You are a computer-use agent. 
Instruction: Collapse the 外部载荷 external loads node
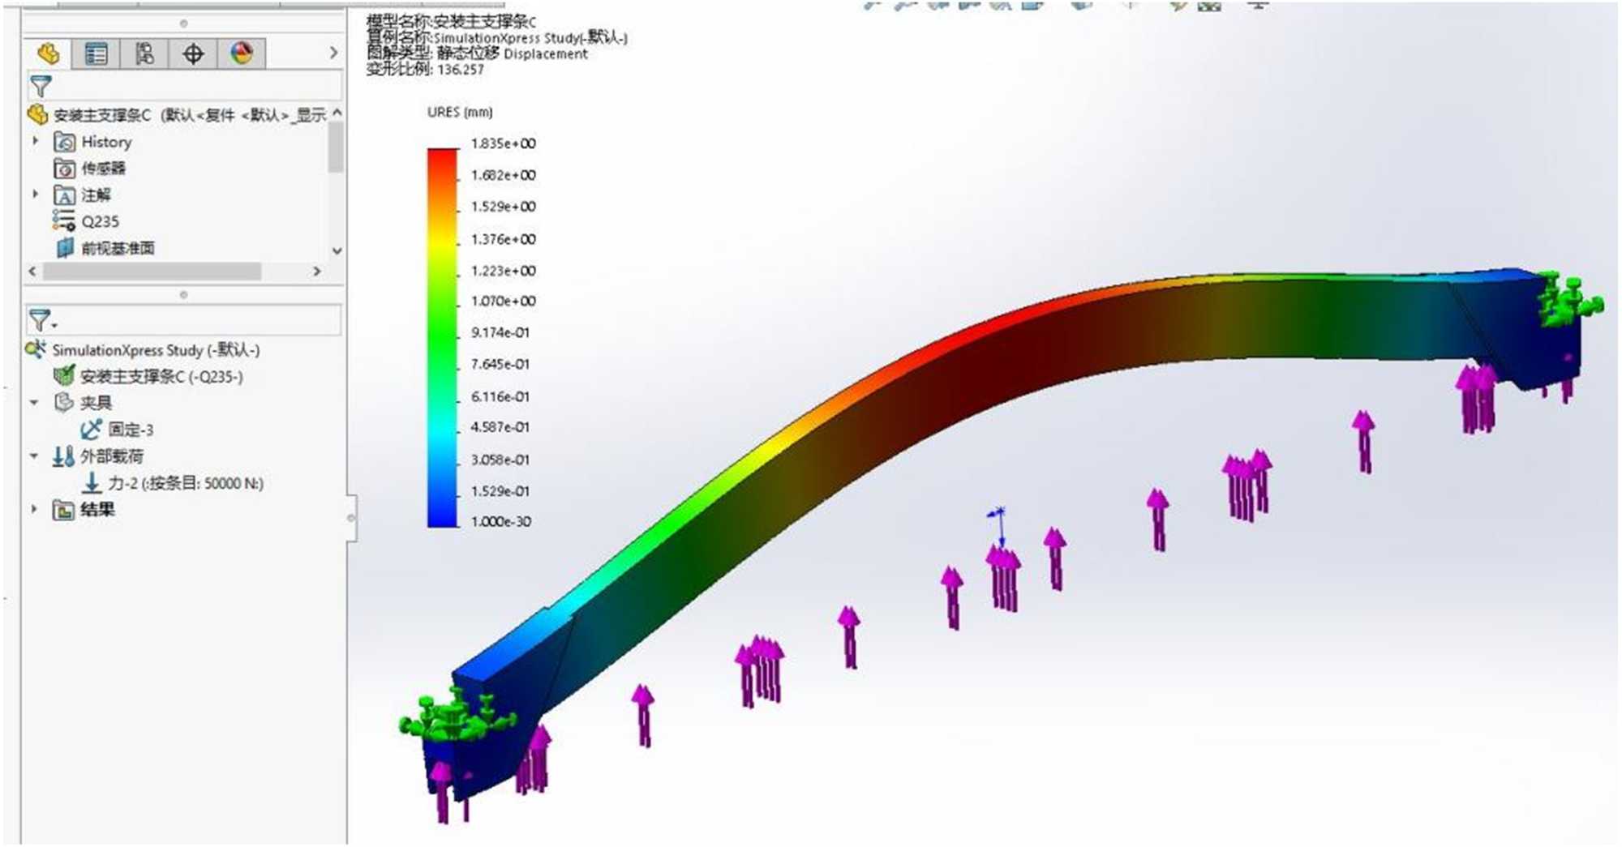(34, 456)
